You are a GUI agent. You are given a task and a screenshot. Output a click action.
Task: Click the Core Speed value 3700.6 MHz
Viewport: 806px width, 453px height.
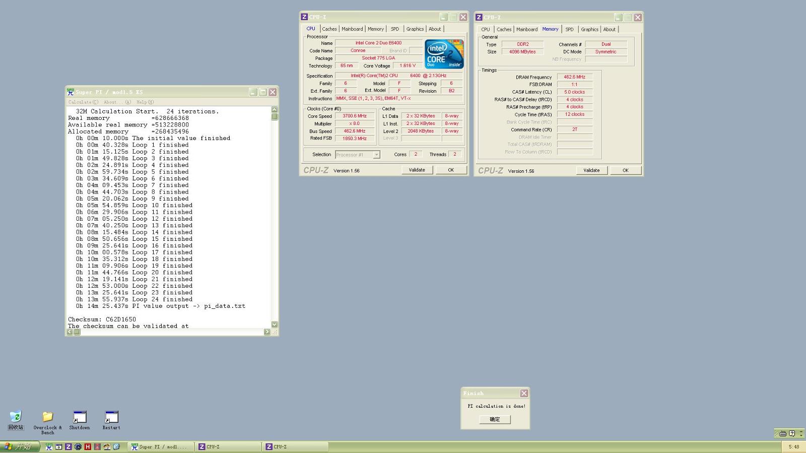(355, 116)
